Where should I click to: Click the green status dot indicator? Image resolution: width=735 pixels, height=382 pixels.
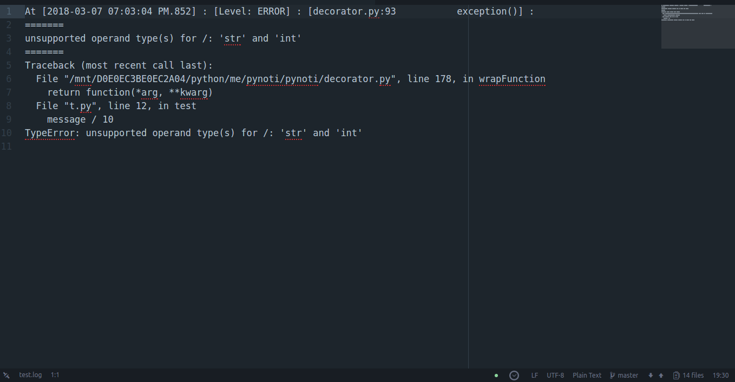(496, 376)
